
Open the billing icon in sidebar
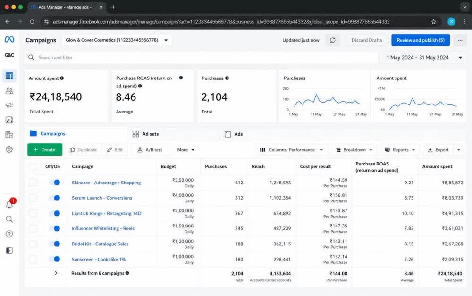pyautogui.click(x=9, y=135)
